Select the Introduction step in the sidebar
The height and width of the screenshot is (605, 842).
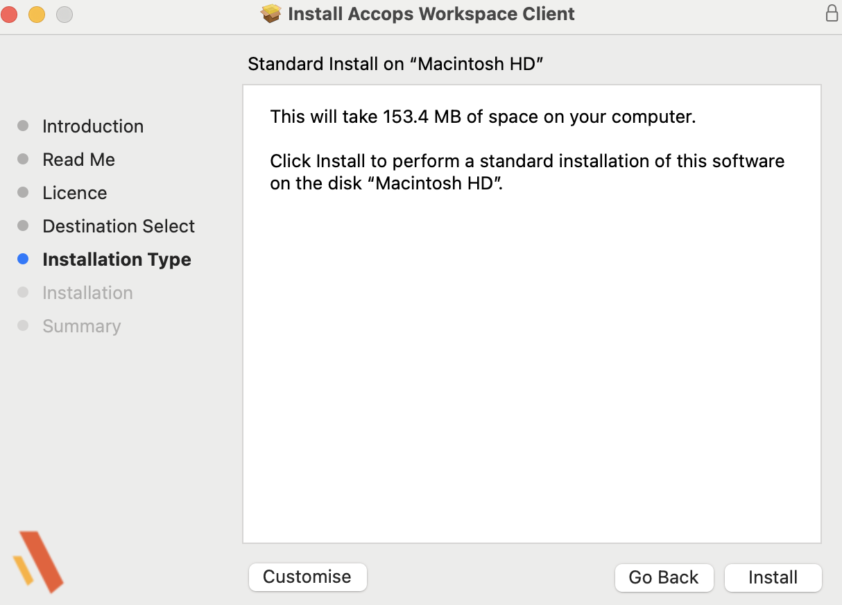93,126
